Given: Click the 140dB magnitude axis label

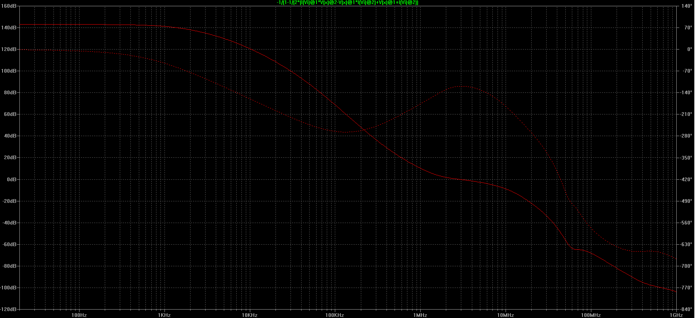Looking at the screenshot, I should coord(9,28).
